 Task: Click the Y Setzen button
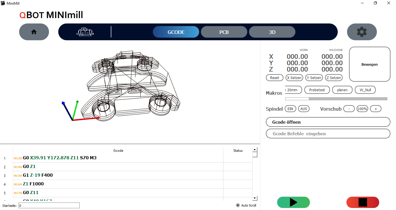click(x=314, y=78)
